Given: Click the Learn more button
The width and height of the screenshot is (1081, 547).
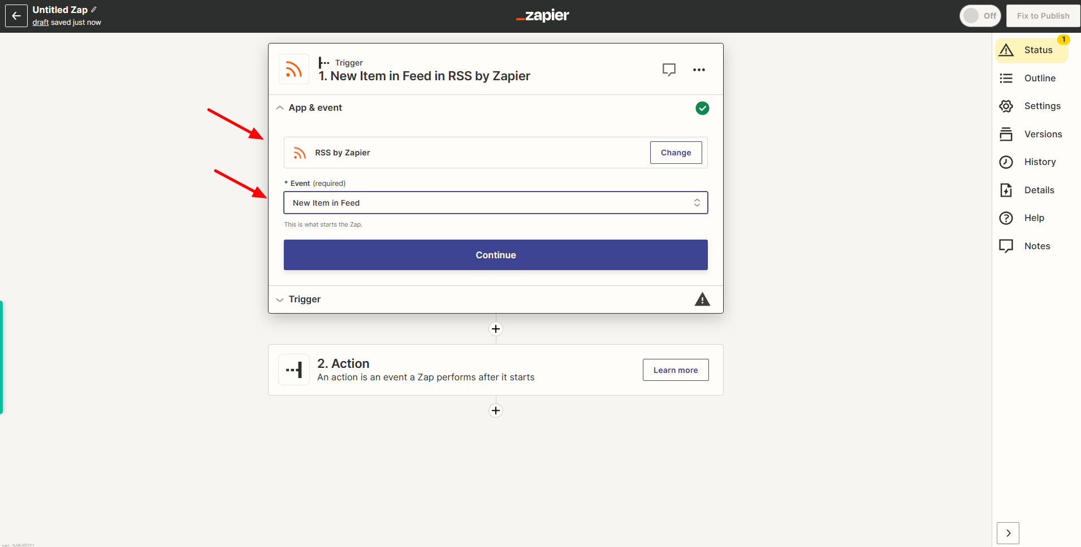Looking at the screenshot, I should (676, 370).
